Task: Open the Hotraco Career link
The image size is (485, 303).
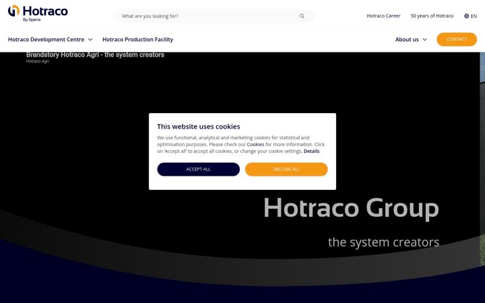Action: [383, 15]
